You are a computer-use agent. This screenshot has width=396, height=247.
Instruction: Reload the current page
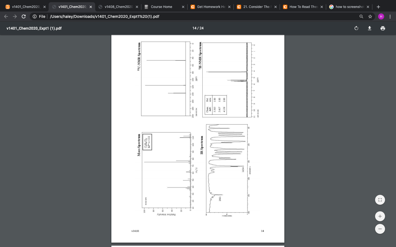tap(24, 16)
